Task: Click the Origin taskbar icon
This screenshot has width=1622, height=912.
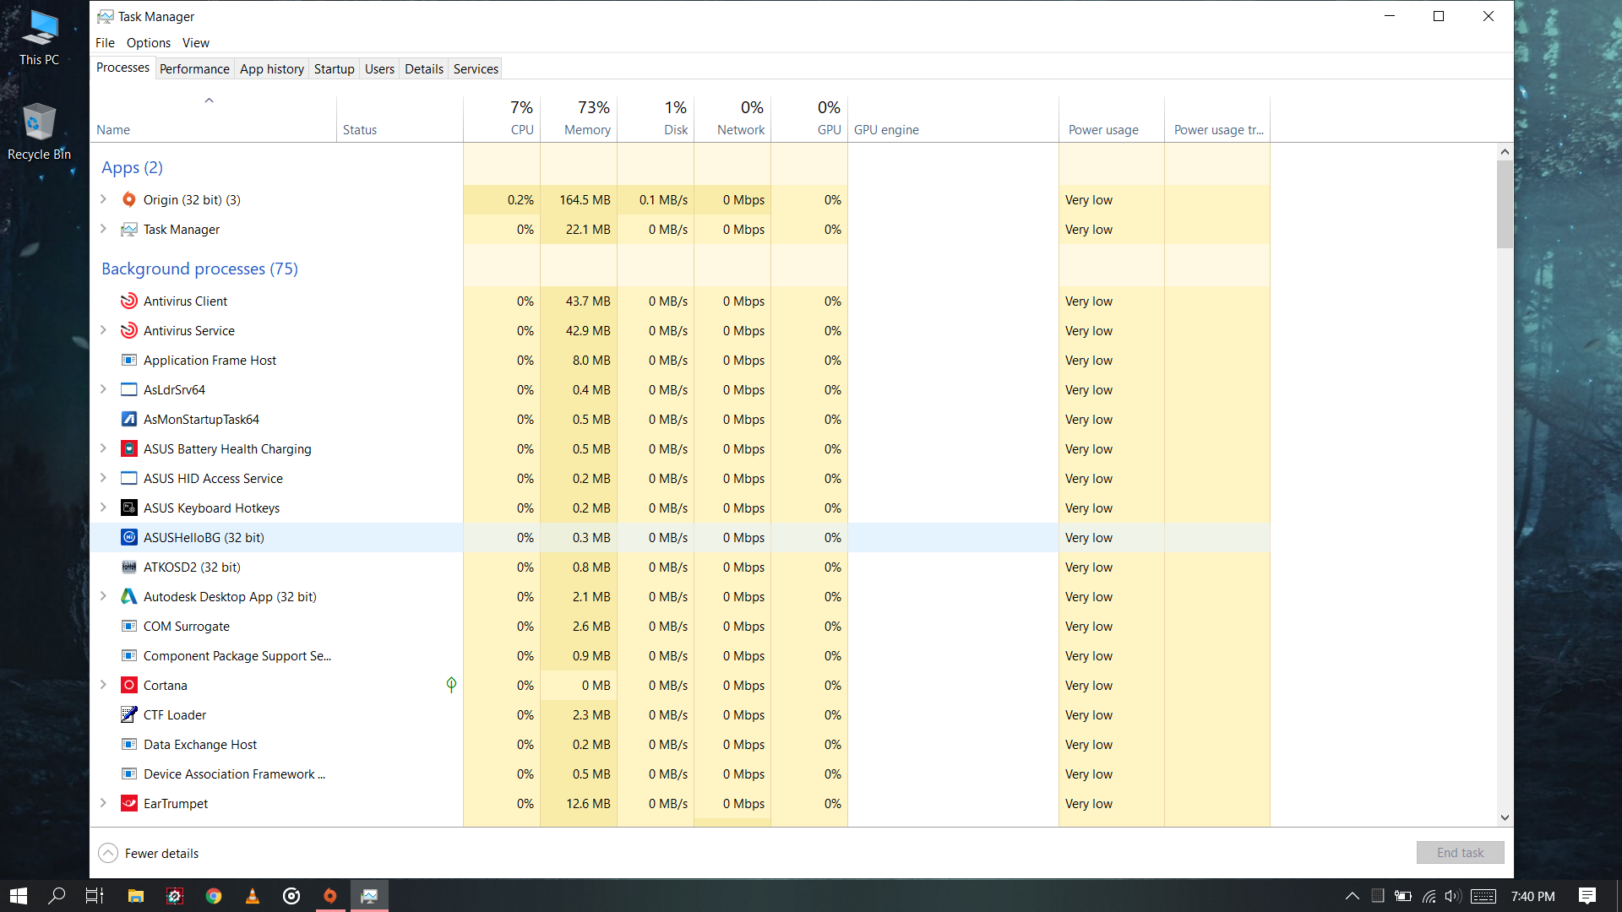Action: click(330, 896)
